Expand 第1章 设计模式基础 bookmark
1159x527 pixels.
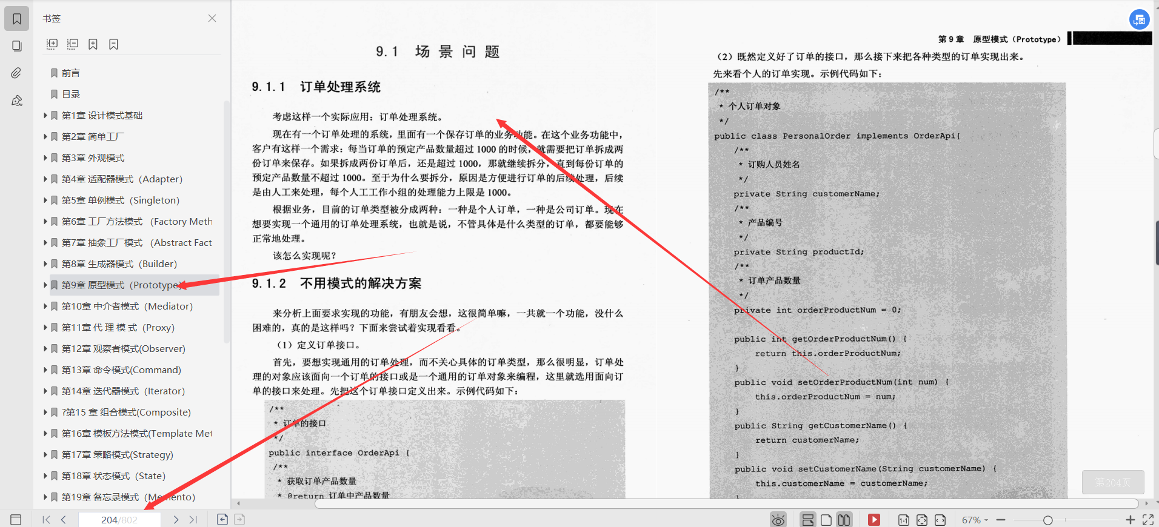click(x=45, y=115)
